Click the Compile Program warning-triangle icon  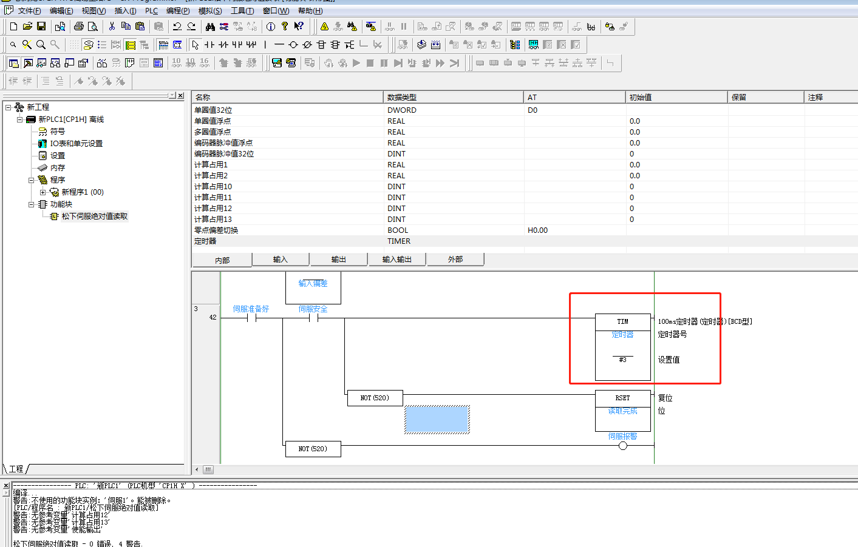coord(324,26)
